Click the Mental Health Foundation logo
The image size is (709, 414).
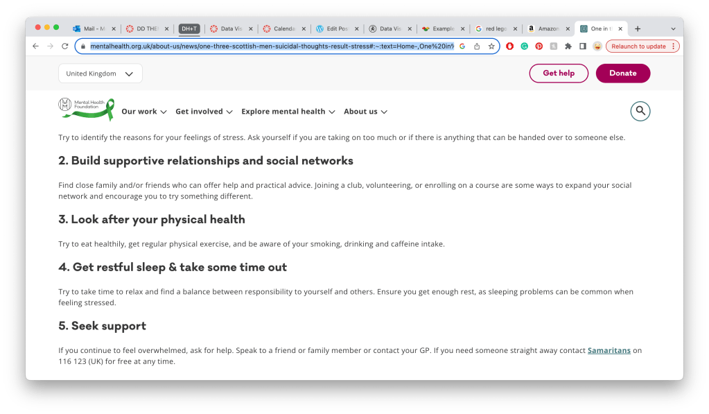[x=84, y=108]
